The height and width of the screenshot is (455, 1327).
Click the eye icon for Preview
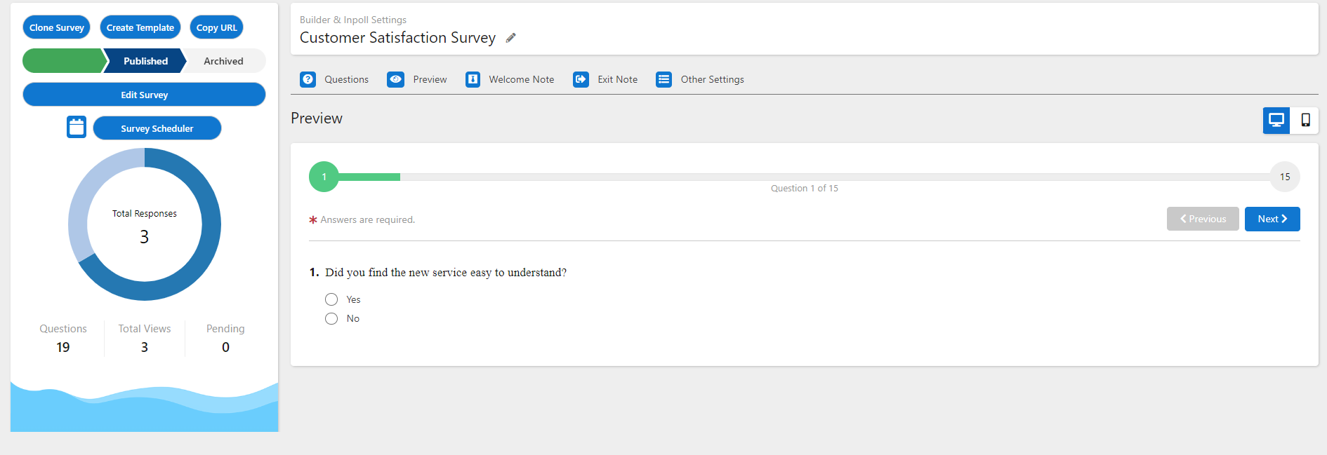395,79
